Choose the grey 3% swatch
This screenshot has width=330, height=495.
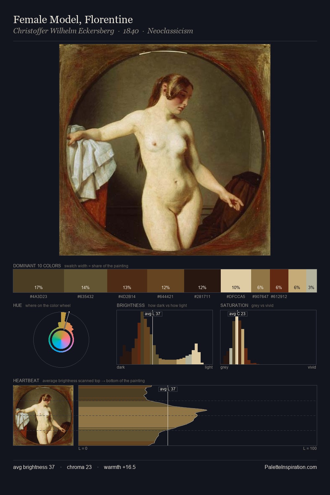[x=312, y=281]
